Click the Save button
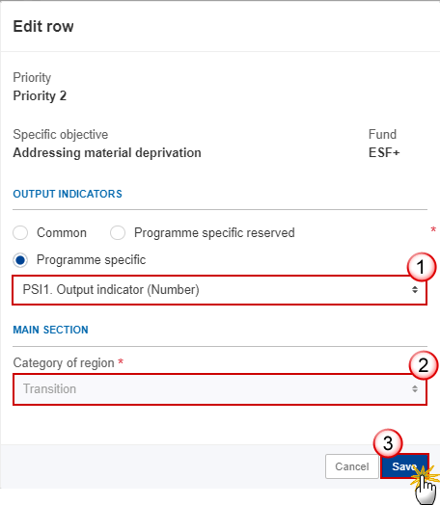This screenshot has height=505, width=440. 405,466
